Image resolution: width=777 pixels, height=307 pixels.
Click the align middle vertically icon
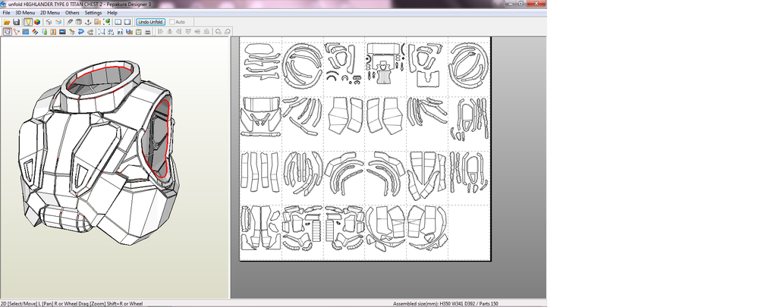198,32
